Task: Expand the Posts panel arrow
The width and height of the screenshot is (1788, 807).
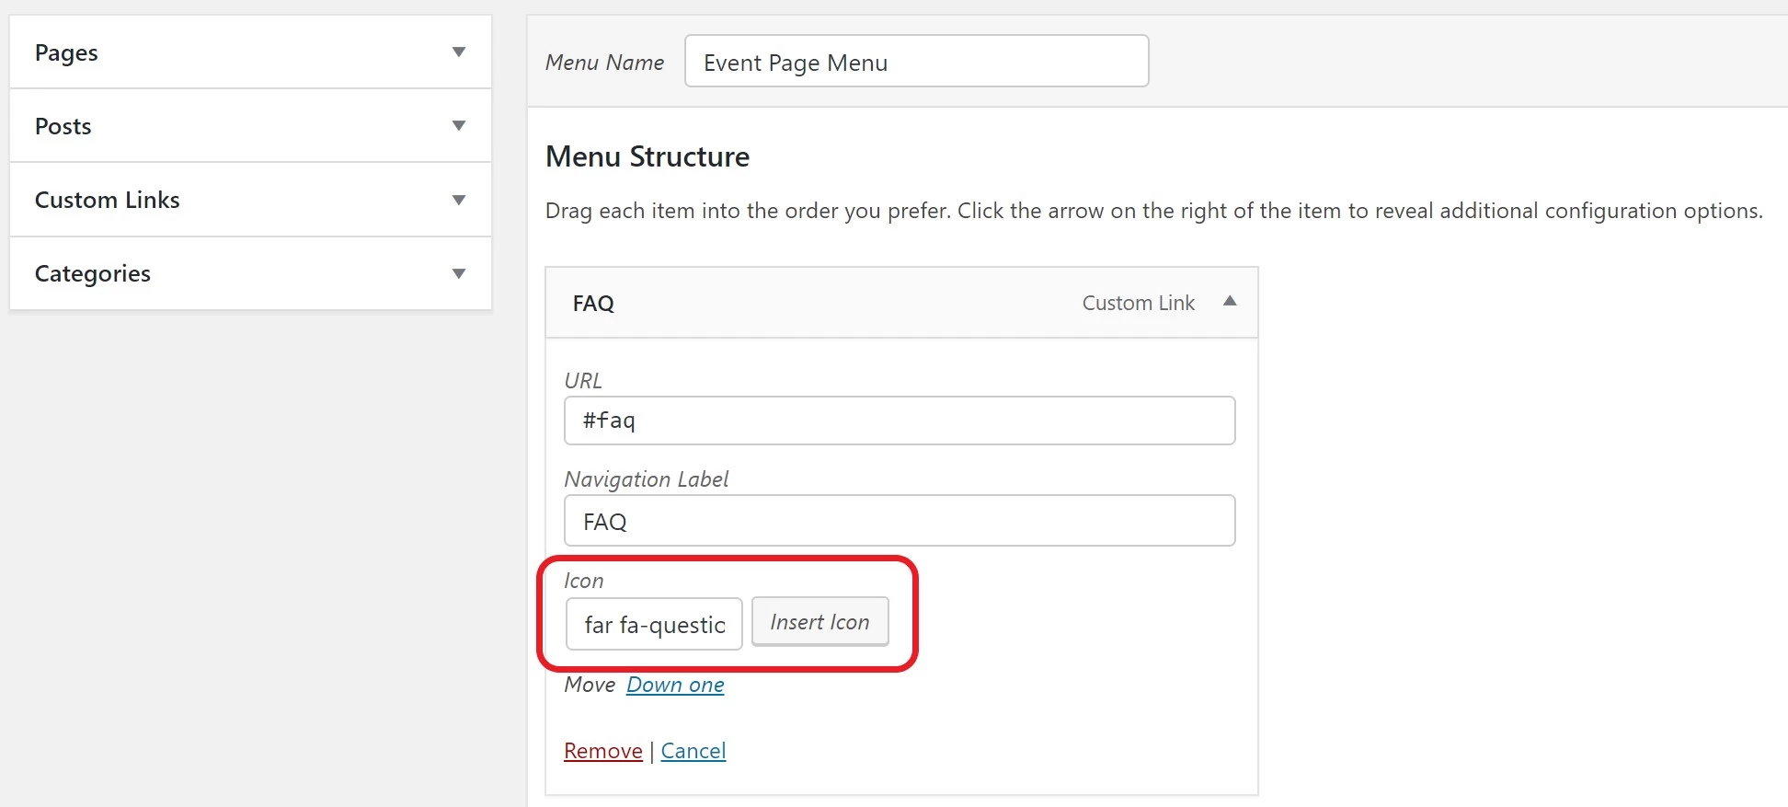Action: (x=458, y=126)
